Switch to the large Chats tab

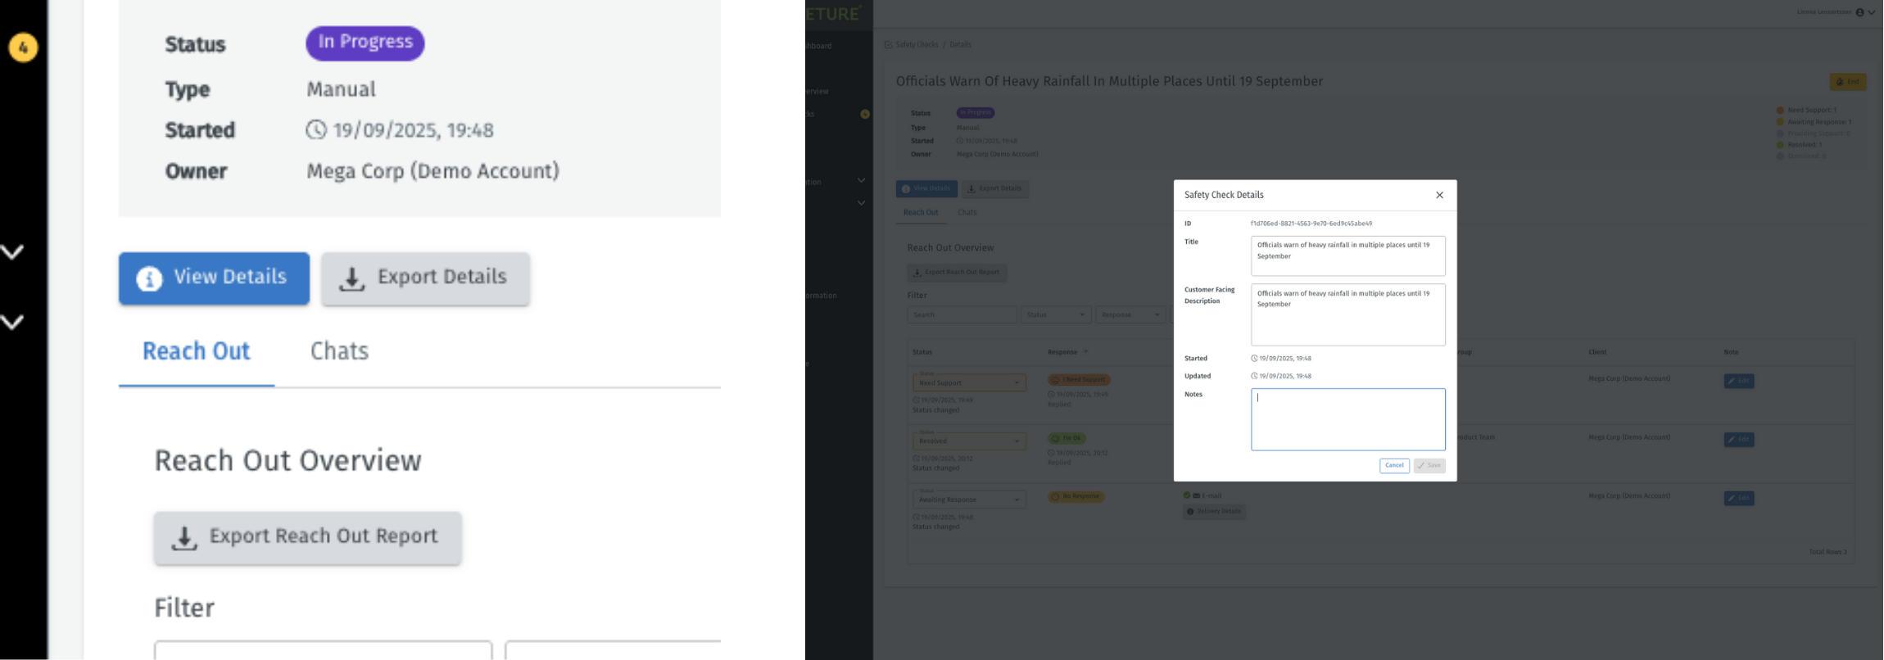tap(339, 351)
